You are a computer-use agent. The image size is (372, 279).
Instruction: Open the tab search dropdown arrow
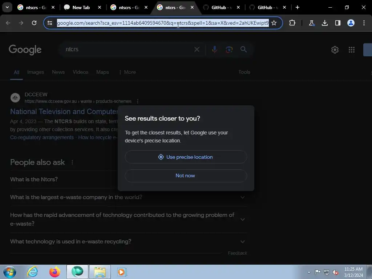(x=7, y=7)
